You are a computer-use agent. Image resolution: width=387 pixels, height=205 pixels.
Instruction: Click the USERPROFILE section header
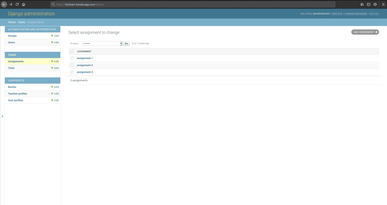coord(16,80)
